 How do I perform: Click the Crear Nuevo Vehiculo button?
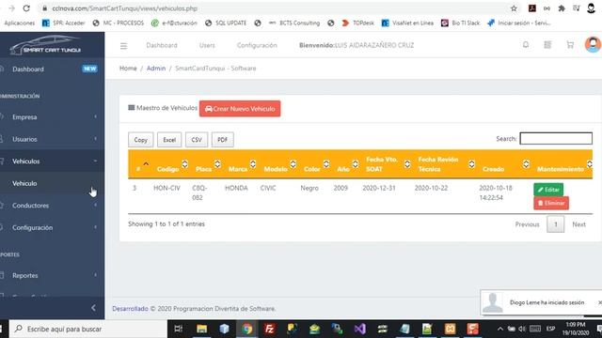coord(240,109)
